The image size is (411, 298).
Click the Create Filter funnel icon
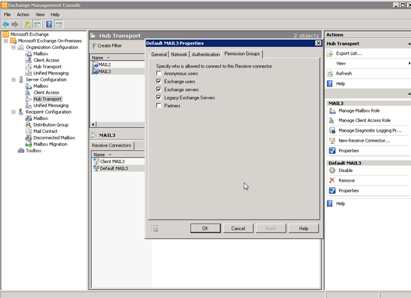(93, 46)
